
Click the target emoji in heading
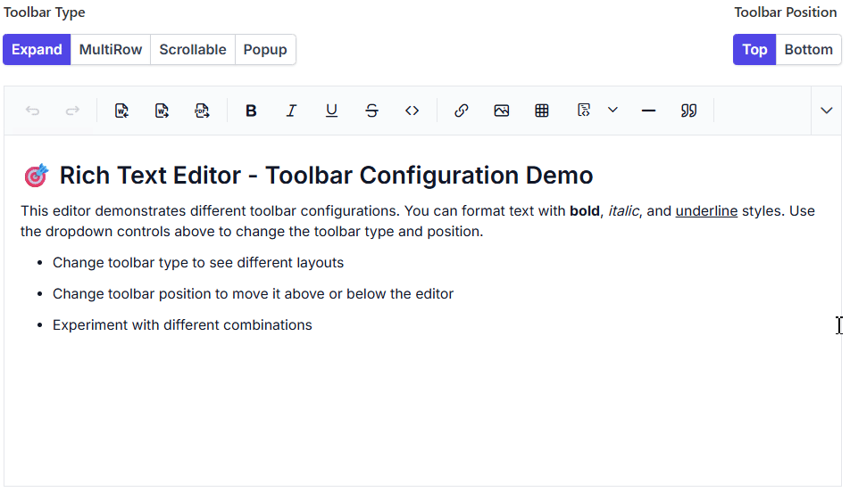pos(37,176)
